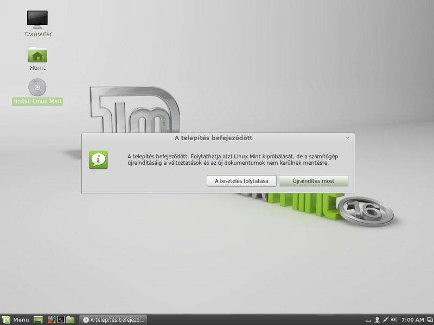
Task: Click the 7:00 AM clock
Action: (x=412, y=320)
